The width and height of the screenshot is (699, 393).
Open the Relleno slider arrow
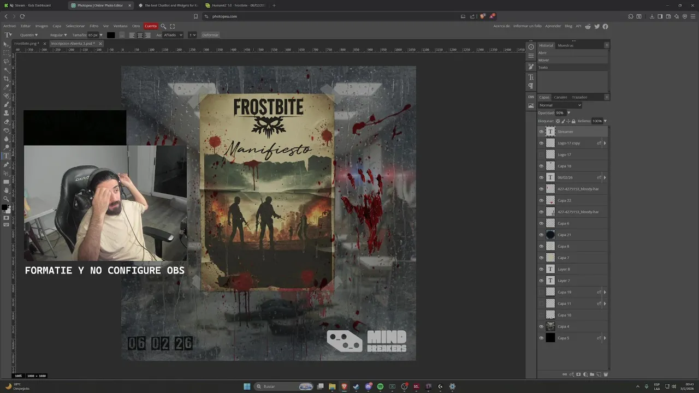[605, 121]
